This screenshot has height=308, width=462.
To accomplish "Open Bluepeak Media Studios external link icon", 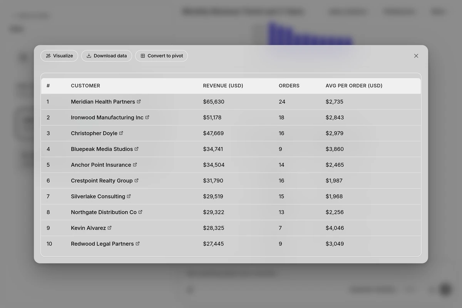I will [x=137, y=149].
